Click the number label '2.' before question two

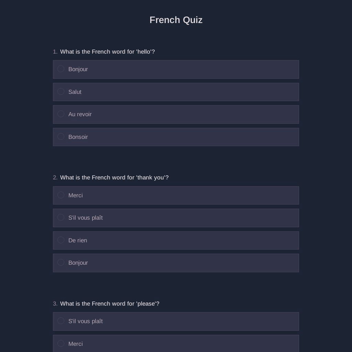click(x=55, y=177)
